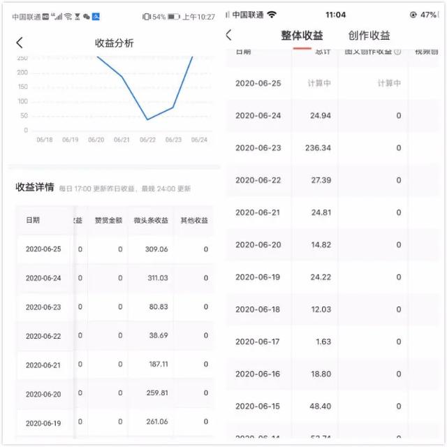Tap back arrow on 收益分析 page
This screenshot has height=447, width=447.
coord(20,43)
